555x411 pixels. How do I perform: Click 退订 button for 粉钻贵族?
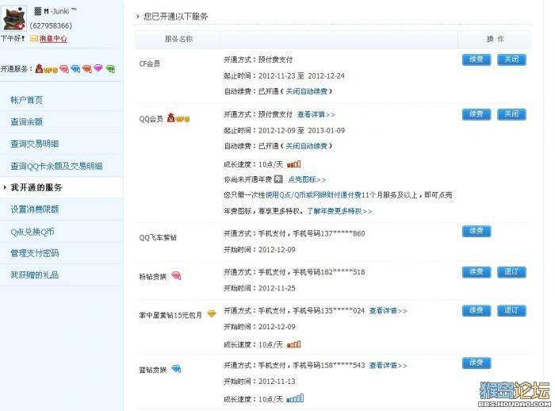pyautogui.click(x=511, y=272)
